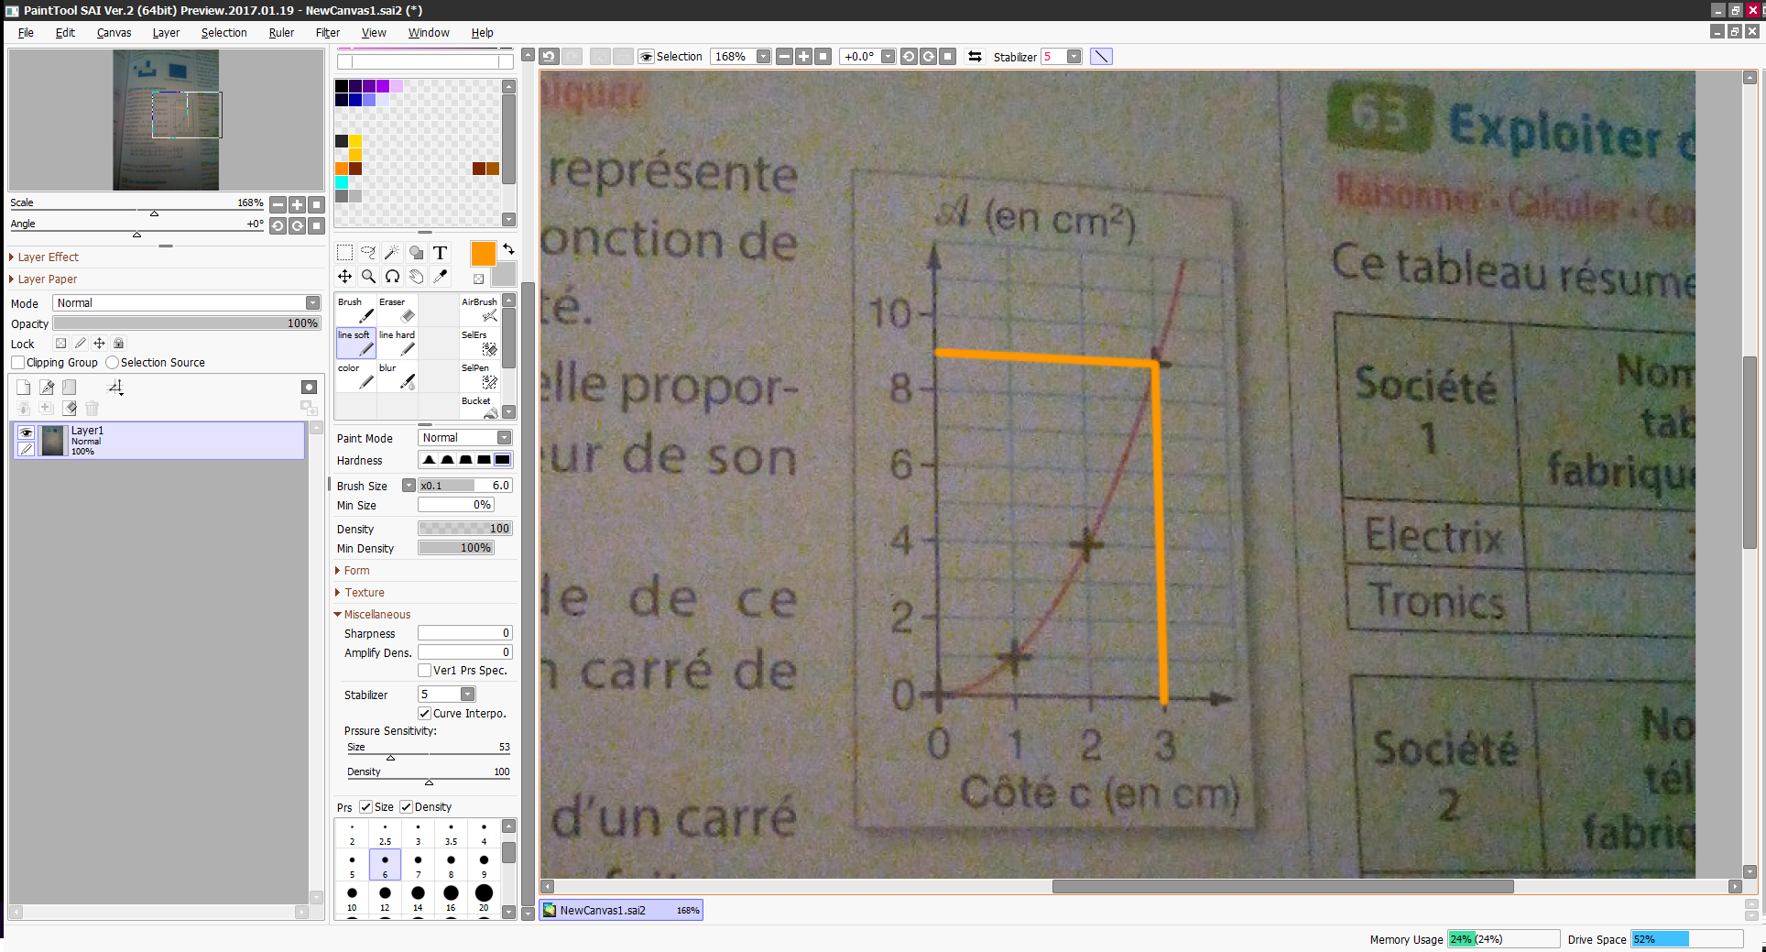Choose the Zoom magnifier tool
This screenshot has height=952, width=1766.
click(x=368, y=277)
